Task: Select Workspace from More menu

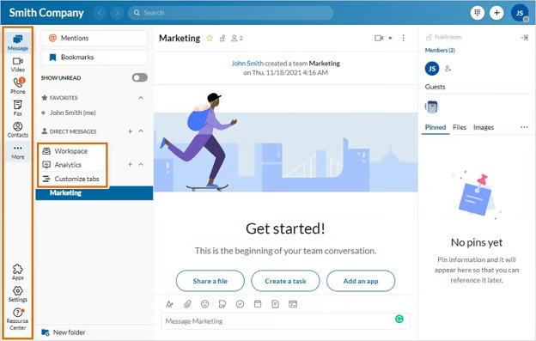Action: pyautogui.click(x=72, y=150)
